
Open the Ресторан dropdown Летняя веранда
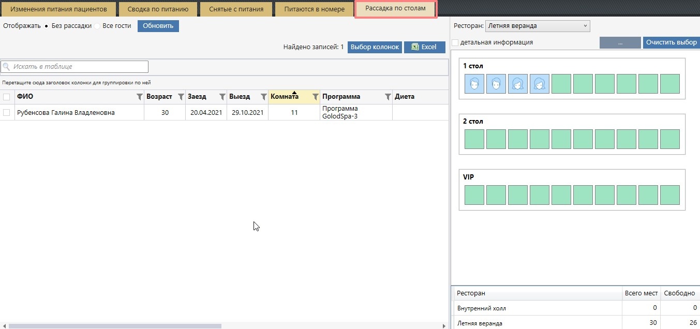[538, 26]
